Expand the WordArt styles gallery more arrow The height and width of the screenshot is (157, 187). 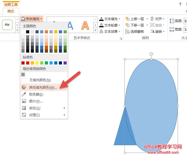(x=95, y=30)
